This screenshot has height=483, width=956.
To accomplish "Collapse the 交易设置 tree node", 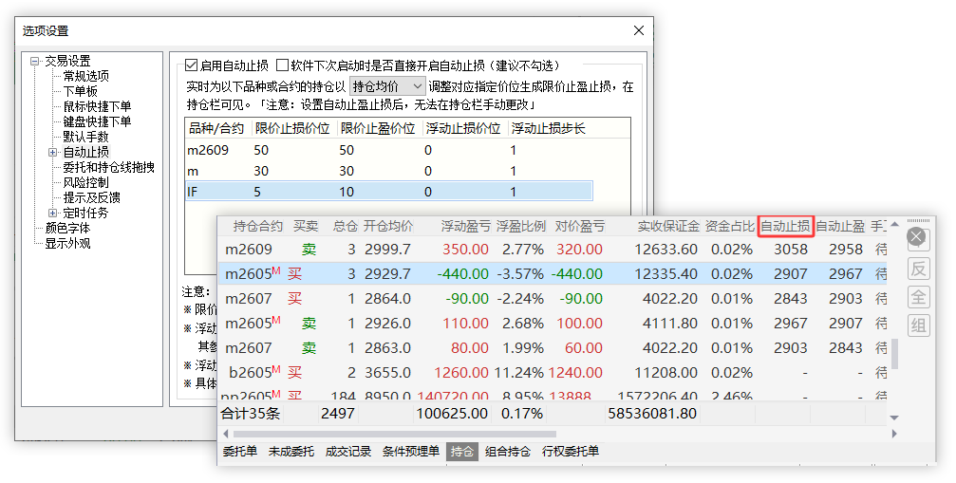I will pos(35,61).
